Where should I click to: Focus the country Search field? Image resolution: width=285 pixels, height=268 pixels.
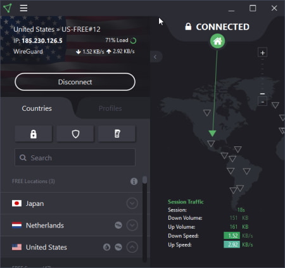point(75,158)
